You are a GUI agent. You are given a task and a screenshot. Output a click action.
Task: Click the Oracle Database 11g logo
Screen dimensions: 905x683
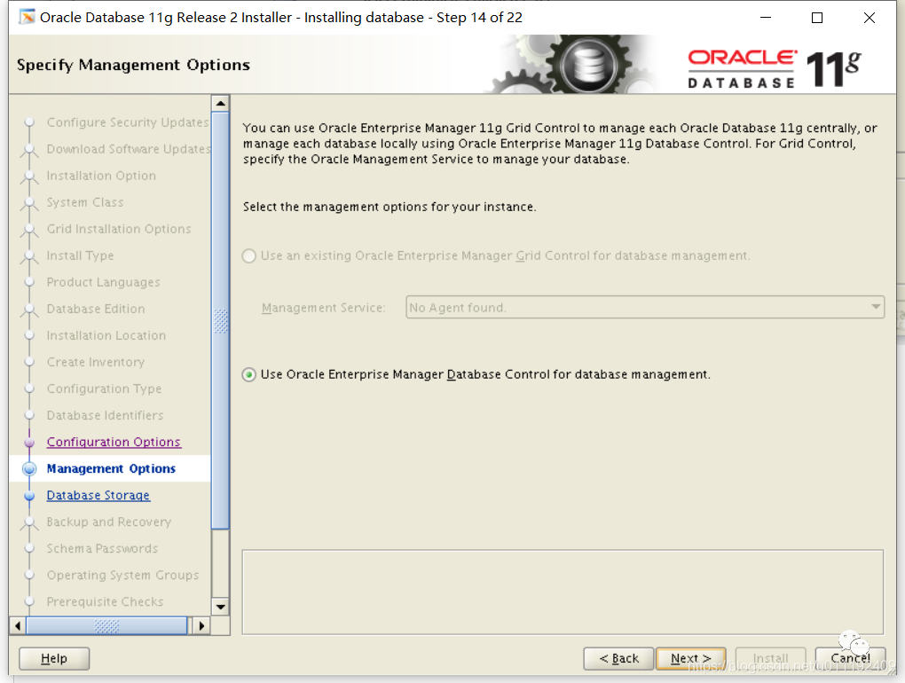(x=775, y=70)
